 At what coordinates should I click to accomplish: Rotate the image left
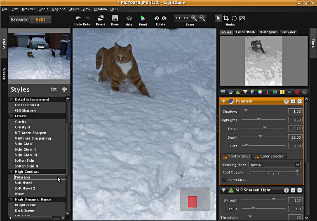(x=157, y=18)
